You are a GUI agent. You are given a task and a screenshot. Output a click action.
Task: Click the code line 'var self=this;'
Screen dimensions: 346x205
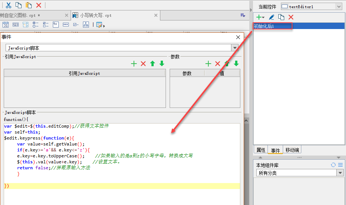point(22,132)
